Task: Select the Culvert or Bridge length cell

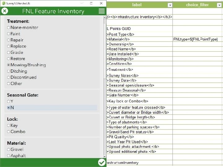Action: pos(139,117)
